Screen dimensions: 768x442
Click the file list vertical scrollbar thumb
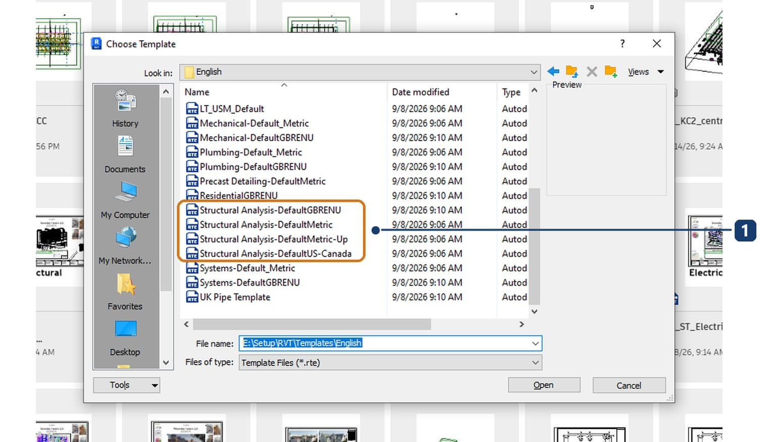point(535,246)
